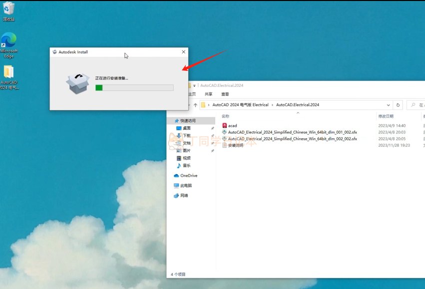
Task: Select 此电脑 in the navigation pane
Action: tap(186, 185)
